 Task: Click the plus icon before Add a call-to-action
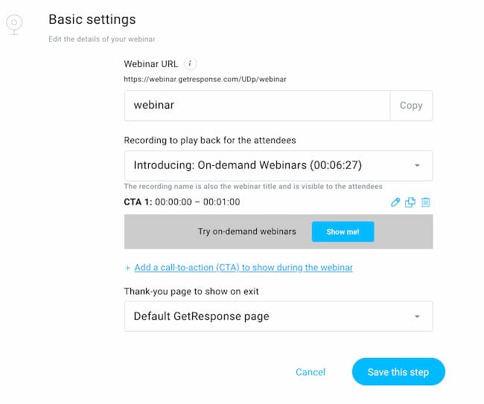click(x=127, y=268)
